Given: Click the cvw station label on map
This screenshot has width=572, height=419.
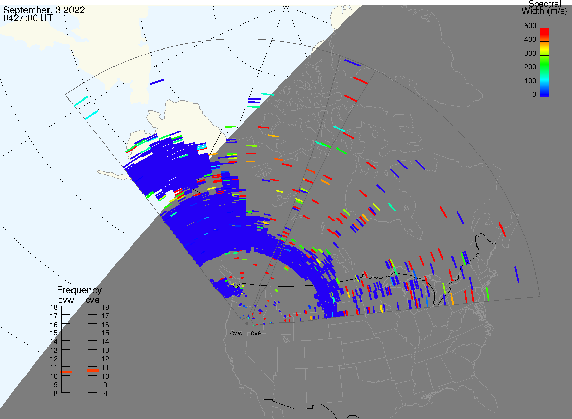Looking at the screenshot, I should click(x=236, y=333).
